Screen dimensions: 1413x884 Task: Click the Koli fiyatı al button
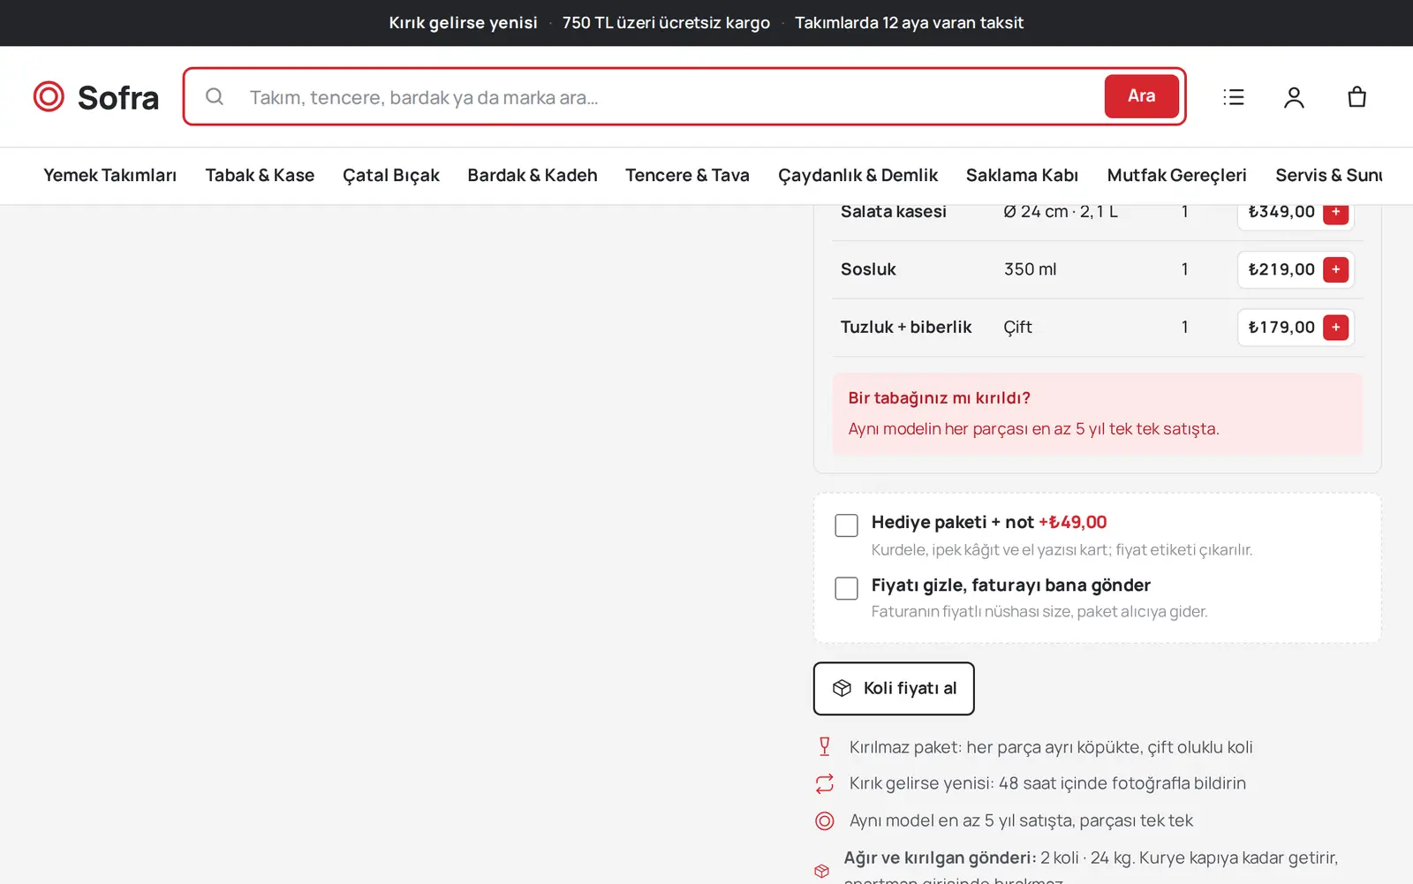[894, 689]
